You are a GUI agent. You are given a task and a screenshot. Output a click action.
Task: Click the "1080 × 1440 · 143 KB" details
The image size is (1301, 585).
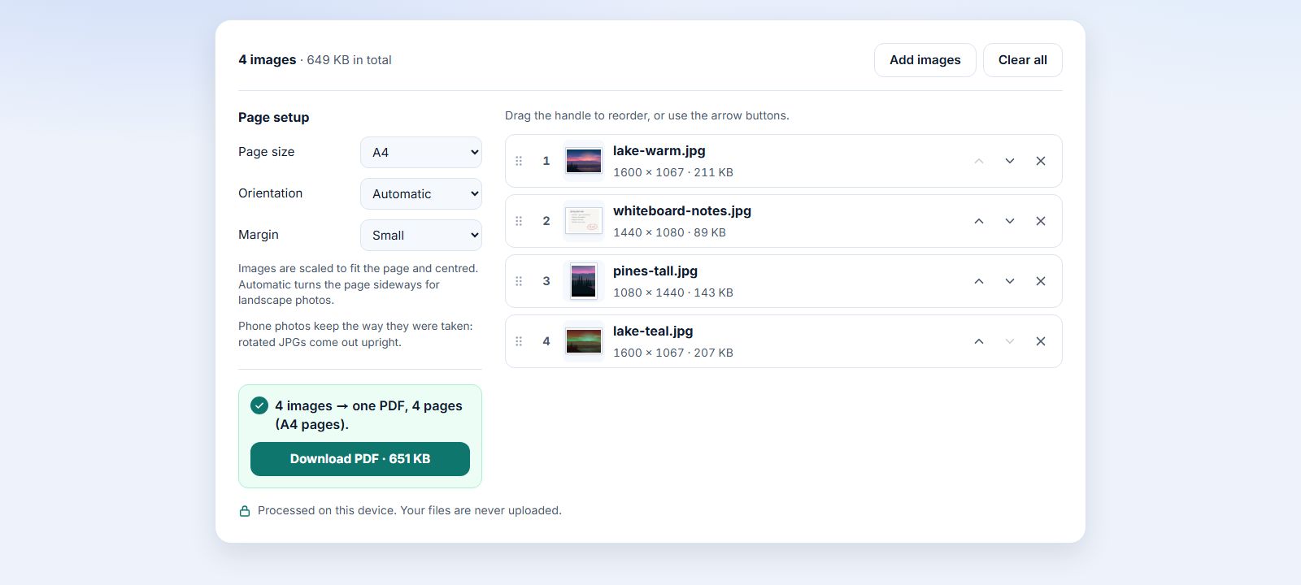[673, 292]
